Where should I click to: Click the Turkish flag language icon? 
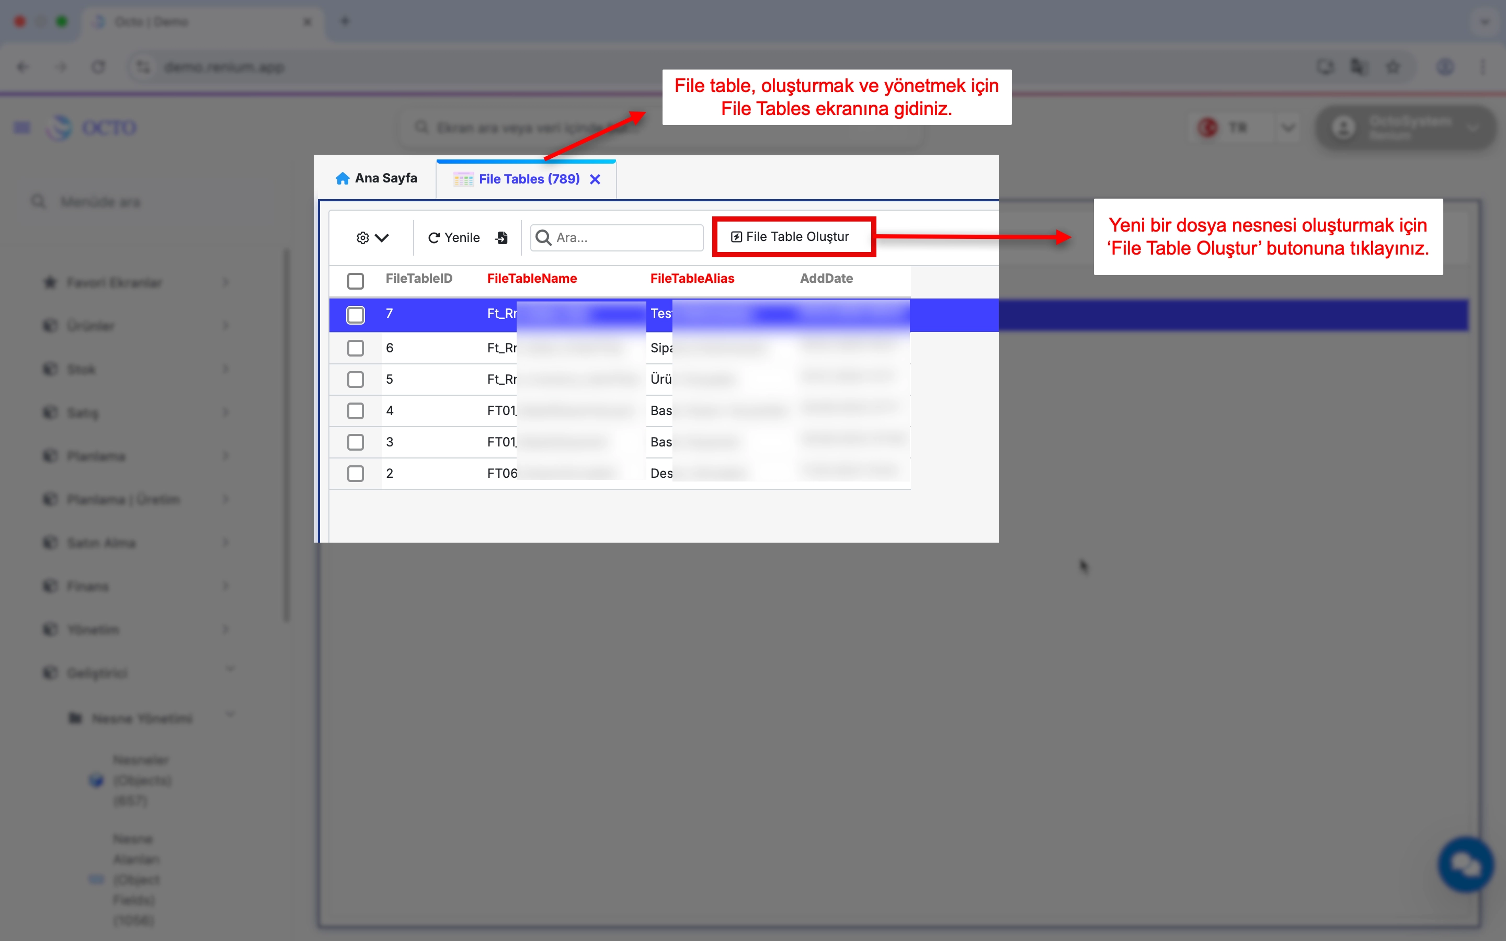click(1207, 127)
